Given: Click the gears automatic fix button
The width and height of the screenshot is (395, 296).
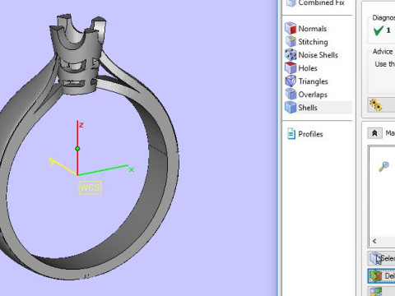Looking at the screenshot, I should 381,105.
